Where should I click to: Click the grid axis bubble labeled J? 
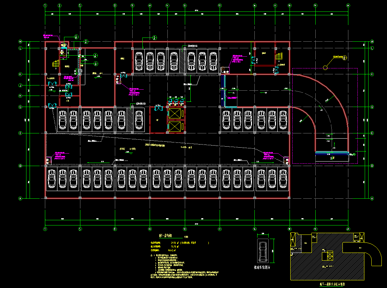click(x=20, y=85)
